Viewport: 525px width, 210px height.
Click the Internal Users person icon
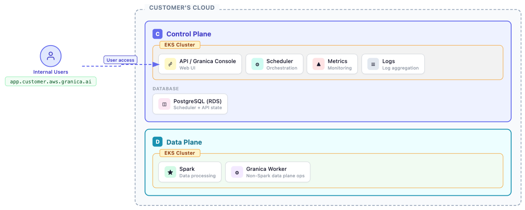50,56
